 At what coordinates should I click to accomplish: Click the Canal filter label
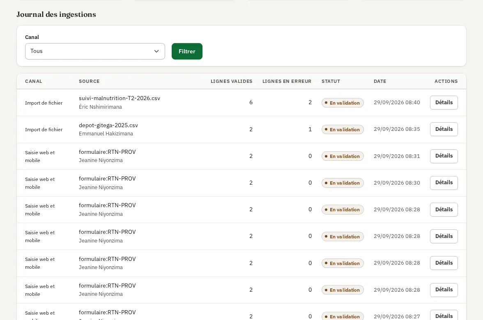(x=32, y=37)
